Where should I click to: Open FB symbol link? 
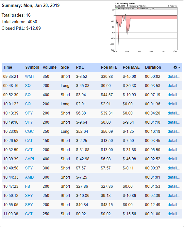tap(27, 186)
